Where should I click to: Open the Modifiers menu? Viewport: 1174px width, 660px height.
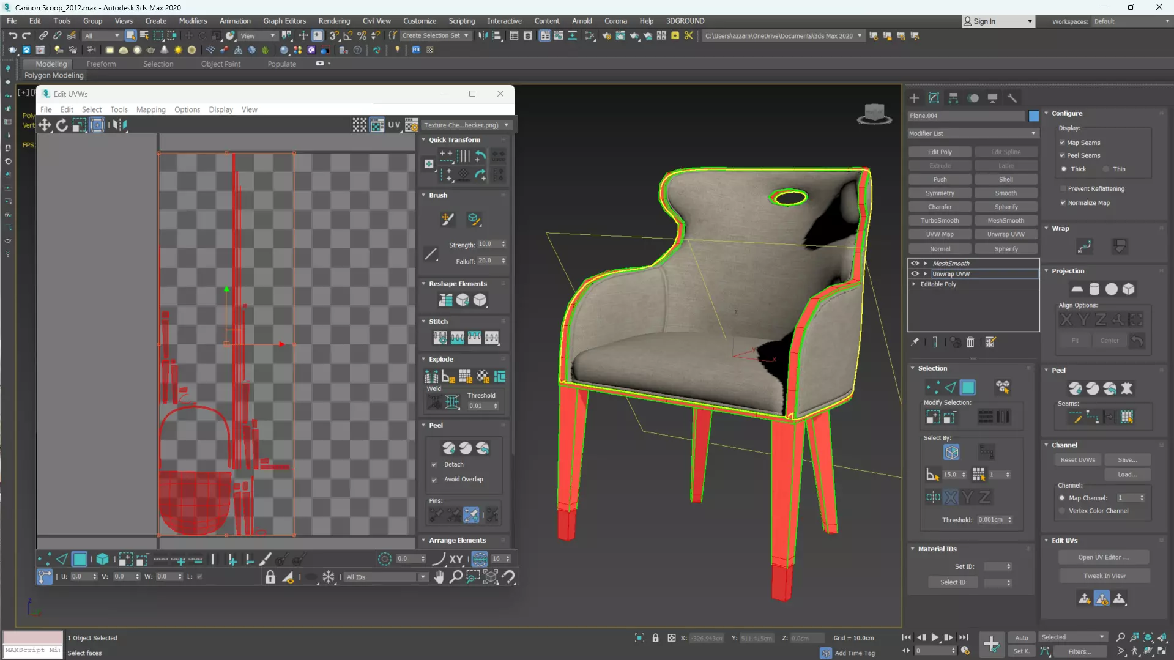(193, 21)
